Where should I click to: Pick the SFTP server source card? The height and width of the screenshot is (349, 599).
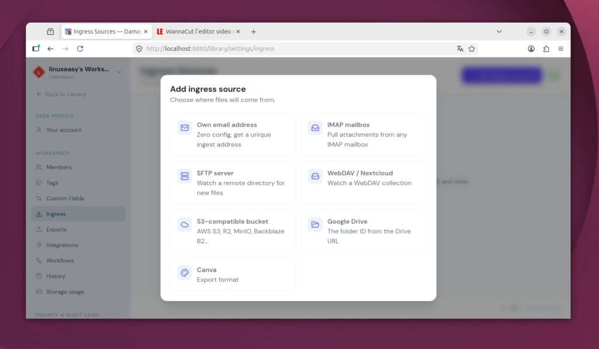tap(233, 183)
